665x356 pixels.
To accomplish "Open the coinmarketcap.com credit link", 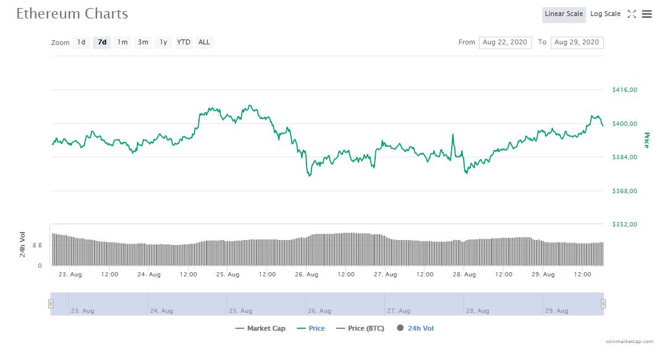I will [x=629, y=341].
